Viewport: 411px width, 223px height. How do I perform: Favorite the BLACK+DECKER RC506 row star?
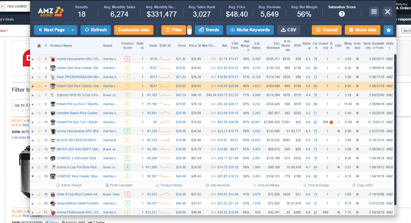click(39, 140)
